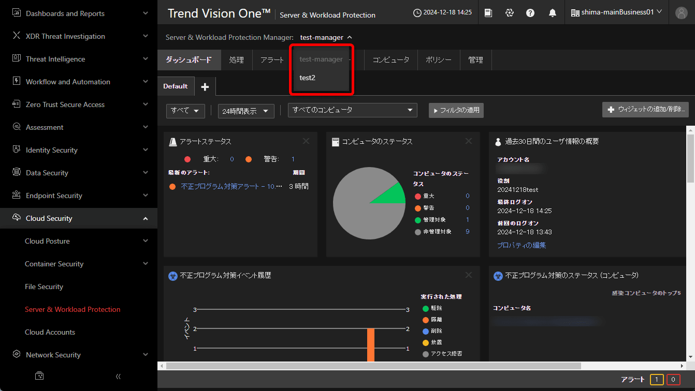Image resolution: width=695 pixels, height=391 pixels.
Task: Toggle the test-manager selector chevron
Action: [x=350, y=37]
